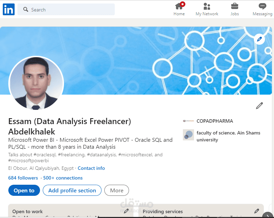Click the Open to button

pos(24,190)
